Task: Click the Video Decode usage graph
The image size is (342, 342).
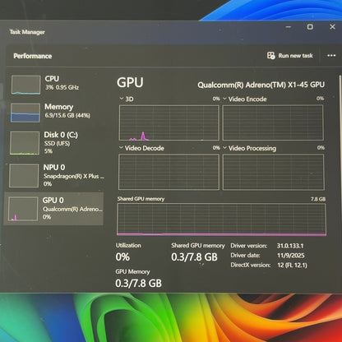Action: coord(169,172)
